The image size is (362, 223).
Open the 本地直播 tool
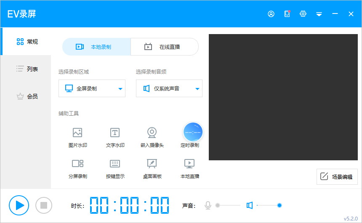(189, 169)
